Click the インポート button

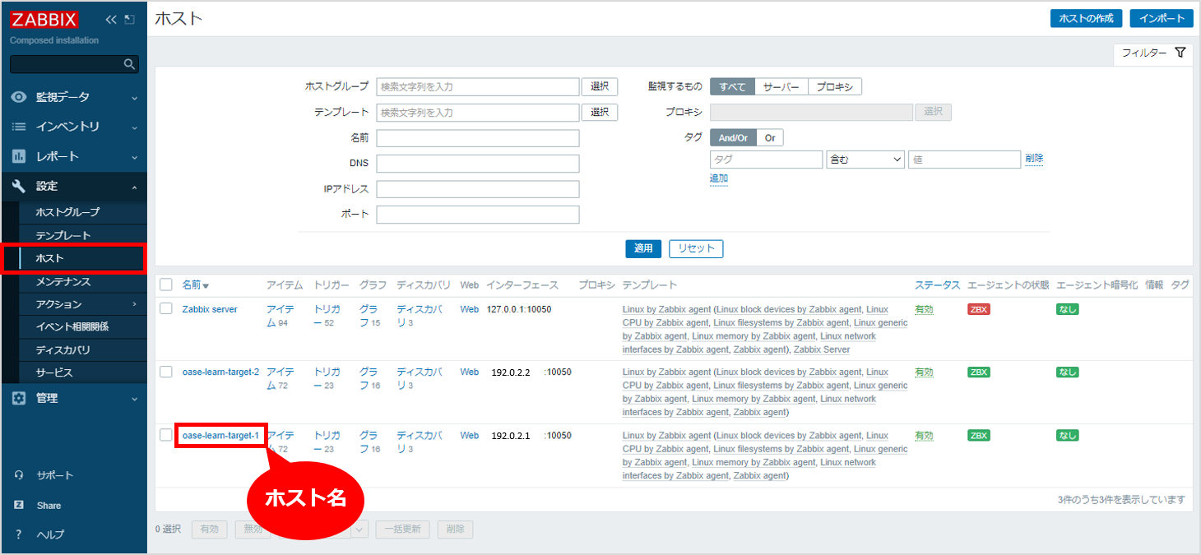[1162, 18]
